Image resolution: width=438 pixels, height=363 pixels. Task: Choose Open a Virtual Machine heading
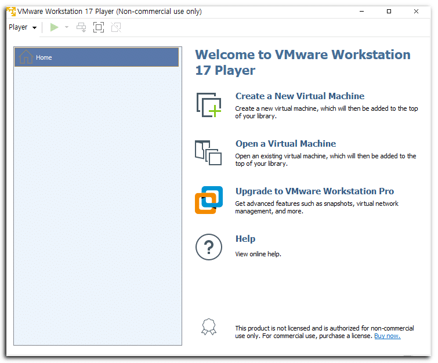point(285,144)
